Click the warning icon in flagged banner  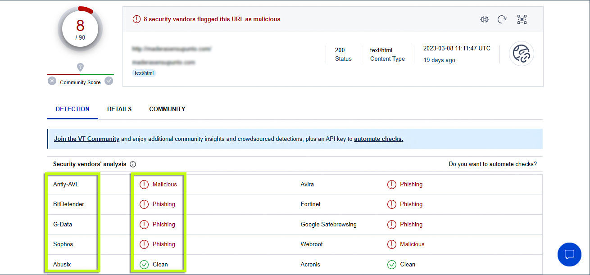click(136, 19)
